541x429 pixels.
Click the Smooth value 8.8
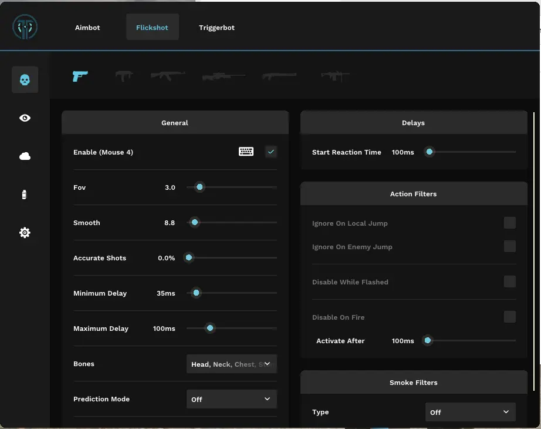[x=170, y=223]
